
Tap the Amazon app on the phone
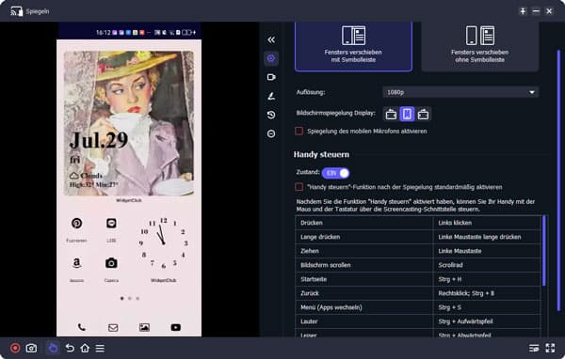[77, 263]
